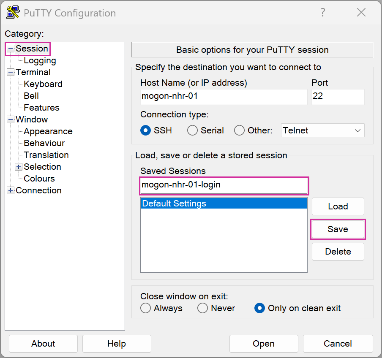Open the Logging category
The image size is (382, 358).
click(x=40, y=60)
